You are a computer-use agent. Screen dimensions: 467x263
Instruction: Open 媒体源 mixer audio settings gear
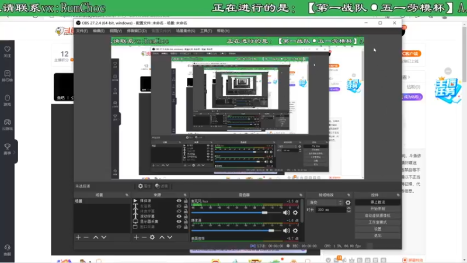[295, 230]
